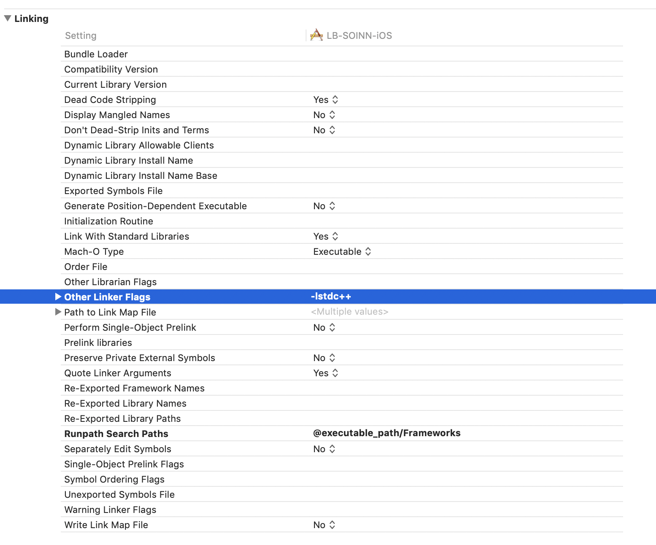Toggle Write Link Map File value
The width and height of the screenshot is (656, 545).
tap(332, 525)
